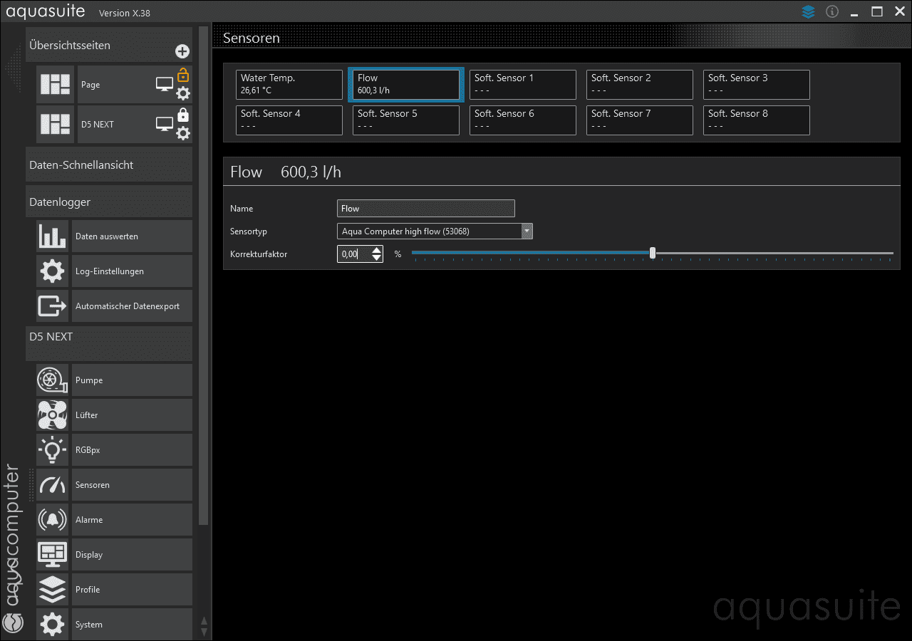Click the sidebar scroll up arrow
The width and height of the screenshot is (912, 641).
point(204,621)
